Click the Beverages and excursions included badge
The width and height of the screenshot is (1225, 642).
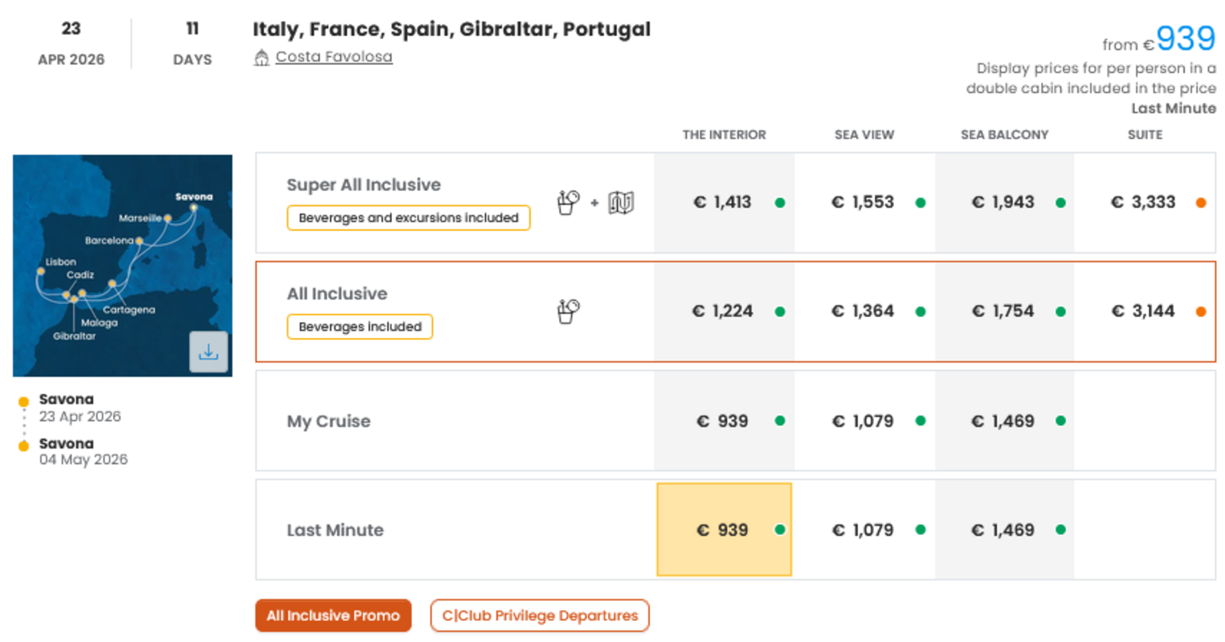[x=408, y=217]
